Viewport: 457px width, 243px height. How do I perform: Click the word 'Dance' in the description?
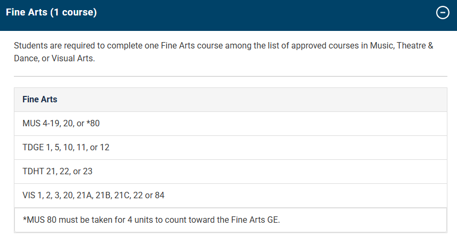click(x=26, y=59)
